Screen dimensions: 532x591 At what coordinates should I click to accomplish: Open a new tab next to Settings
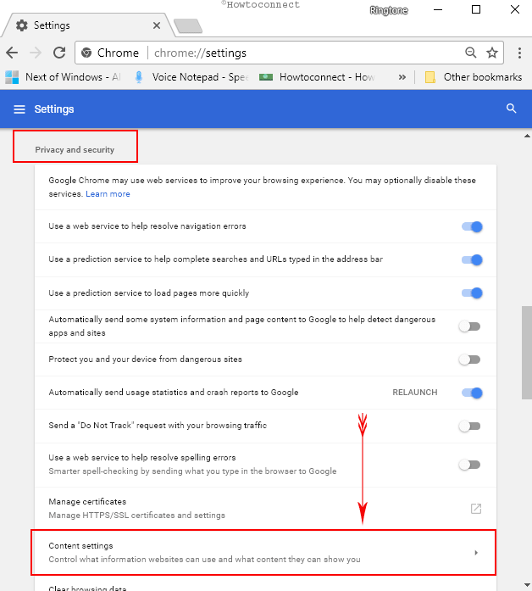[x=188, y=26]
